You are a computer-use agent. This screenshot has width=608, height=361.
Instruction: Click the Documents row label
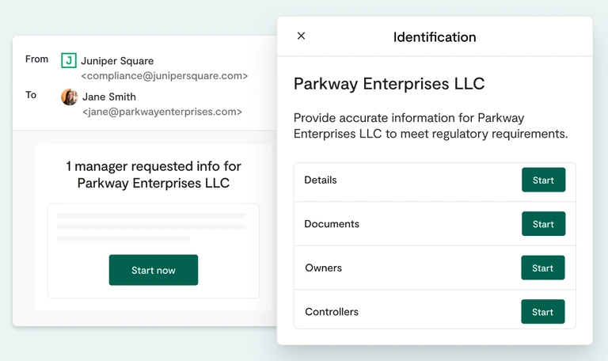click(332, 224)
